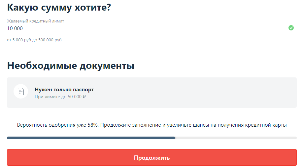
Task: Click the "Желаемый кредитный лимит" field label
Action: (35, 21)
